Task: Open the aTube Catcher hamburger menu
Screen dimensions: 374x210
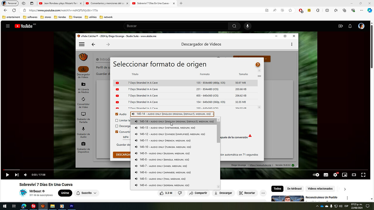Action: (x=82, y=44)
